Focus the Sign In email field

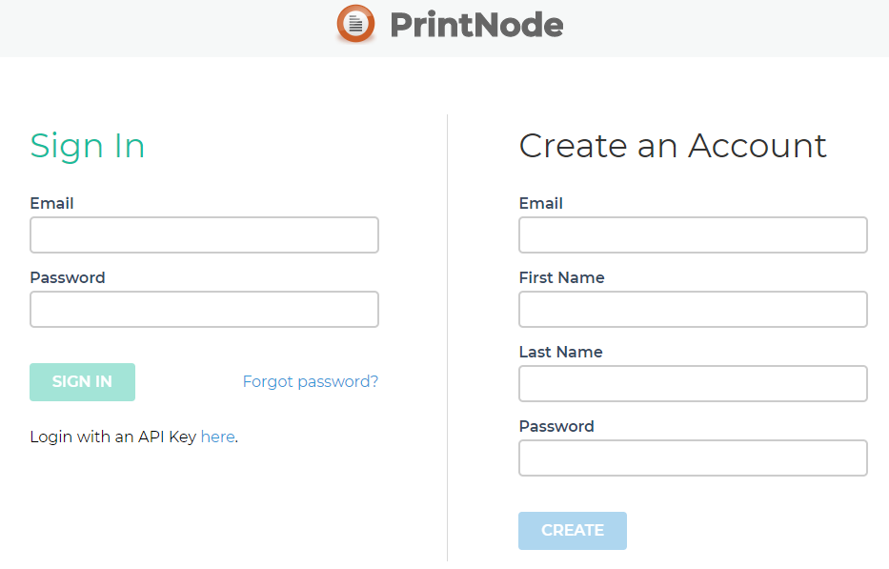[x=204, y=235]
